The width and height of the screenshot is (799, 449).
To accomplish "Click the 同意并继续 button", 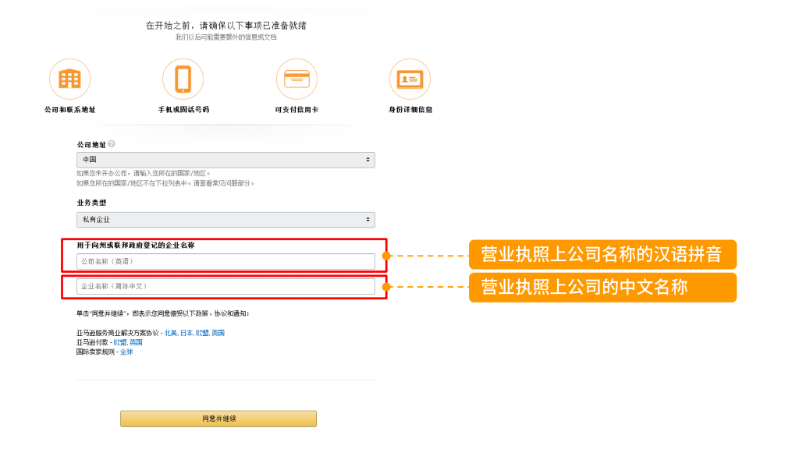I will (218, 419).
